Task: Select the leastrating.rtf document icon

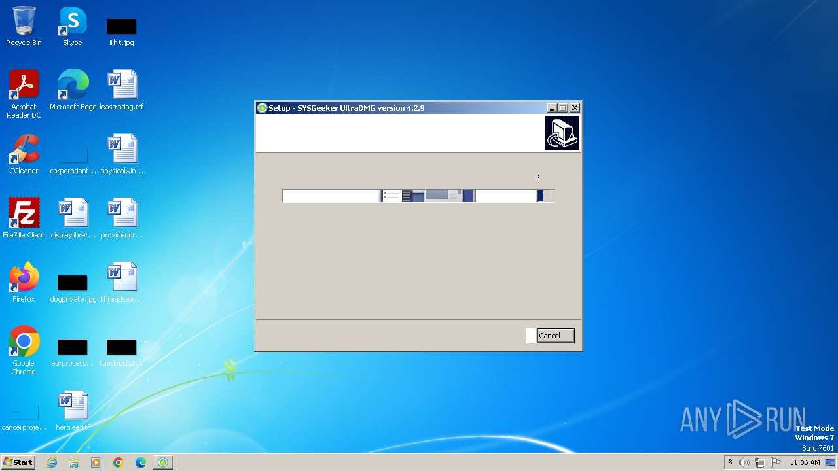Action: coord(122,90)
